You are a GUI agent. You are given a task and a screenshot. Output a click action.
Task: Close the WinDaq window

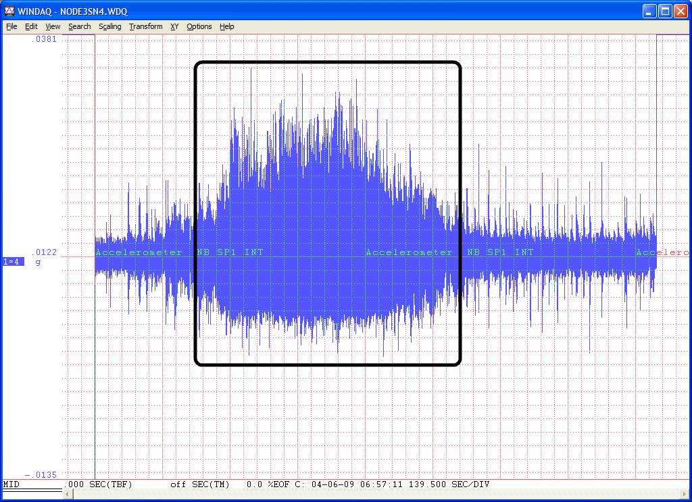coord(680,11)
